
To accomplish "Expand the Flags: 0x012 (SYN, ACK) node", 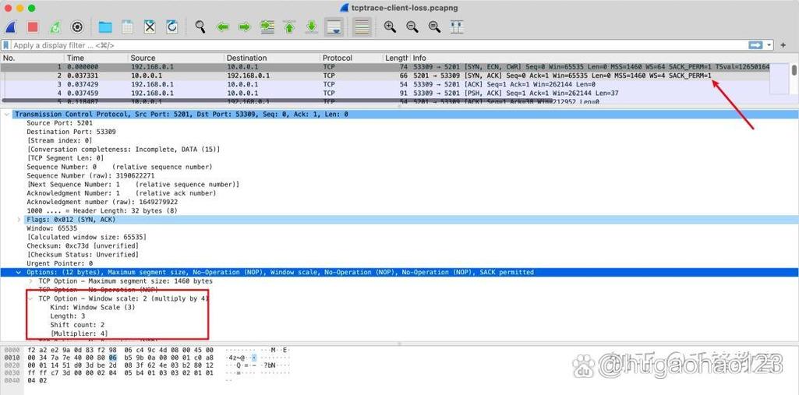I will click(x=19, y=220).
